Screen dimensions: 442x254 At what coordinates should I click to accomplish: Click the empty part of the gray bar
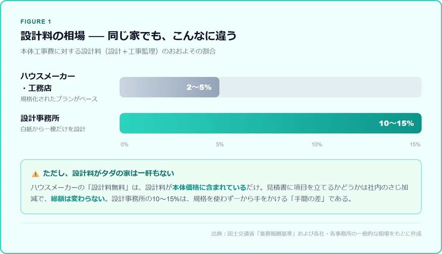(320, 87)
